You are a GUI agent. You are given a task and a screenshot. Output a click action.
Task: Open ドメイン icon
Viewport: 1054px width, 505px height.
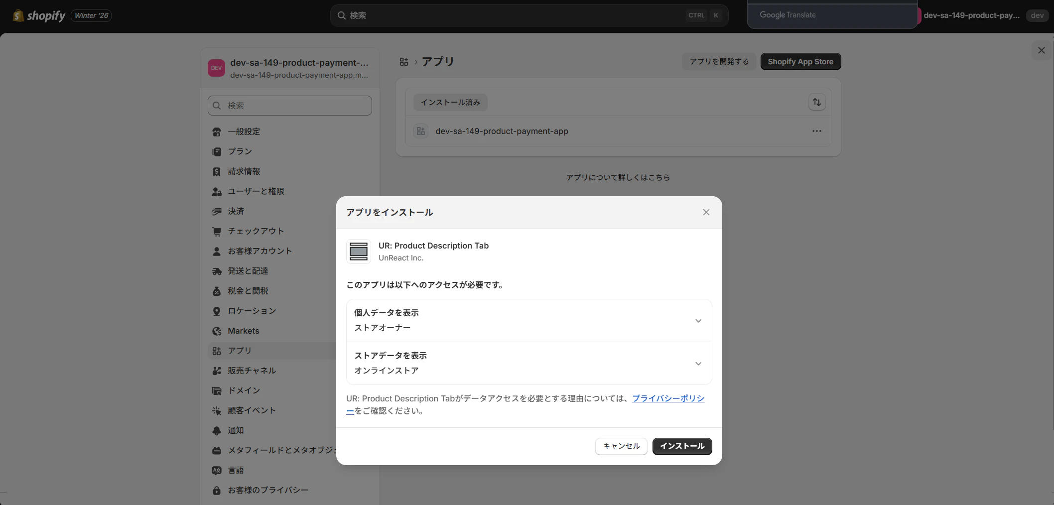[x=217, y=391]
